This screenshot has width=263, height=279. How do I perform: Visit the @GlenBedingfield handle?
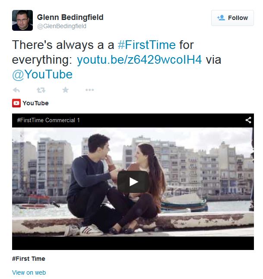[x=62, y=26]
